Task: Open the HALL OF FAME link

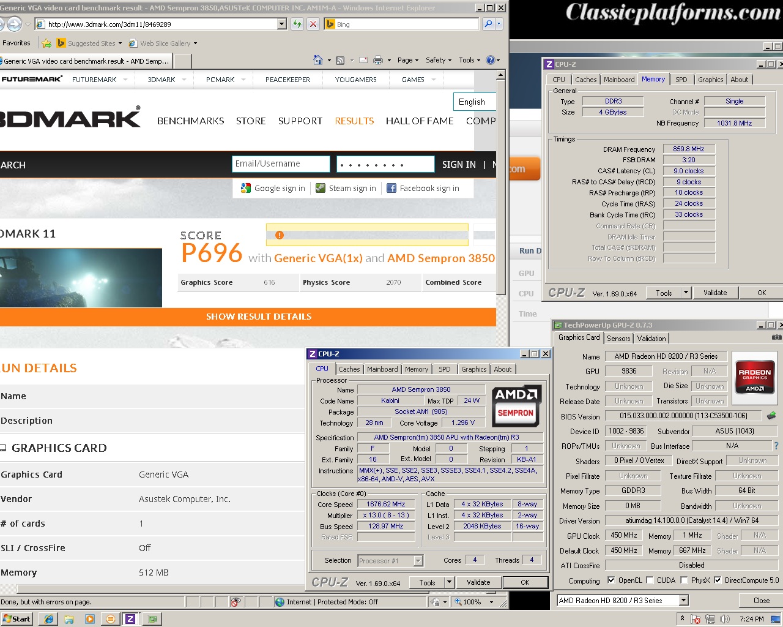Action: (420, 121)
